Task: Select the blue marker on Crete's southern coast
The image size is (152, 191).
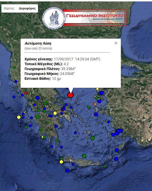Action: click(73, 165)
